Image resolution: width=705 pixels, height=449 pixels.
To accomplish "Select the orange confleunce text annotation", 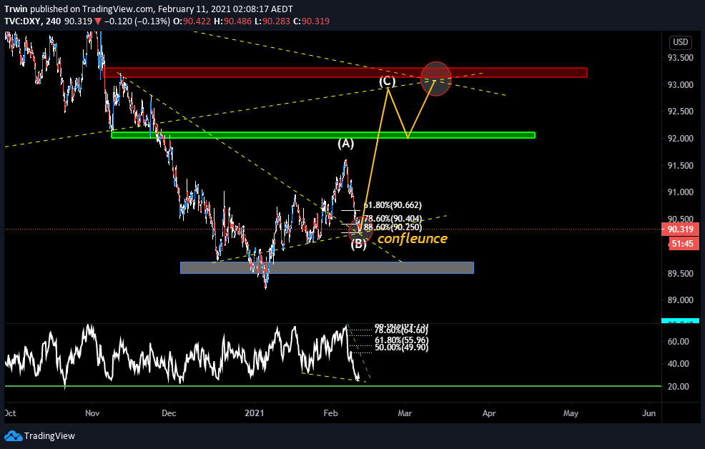I will click(413, 239).
